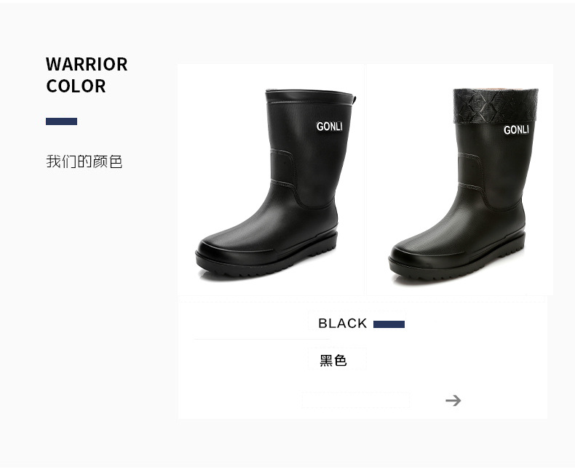Click the GONLI logo on left boot
575x472 pixels.
[x=329, y=127]
